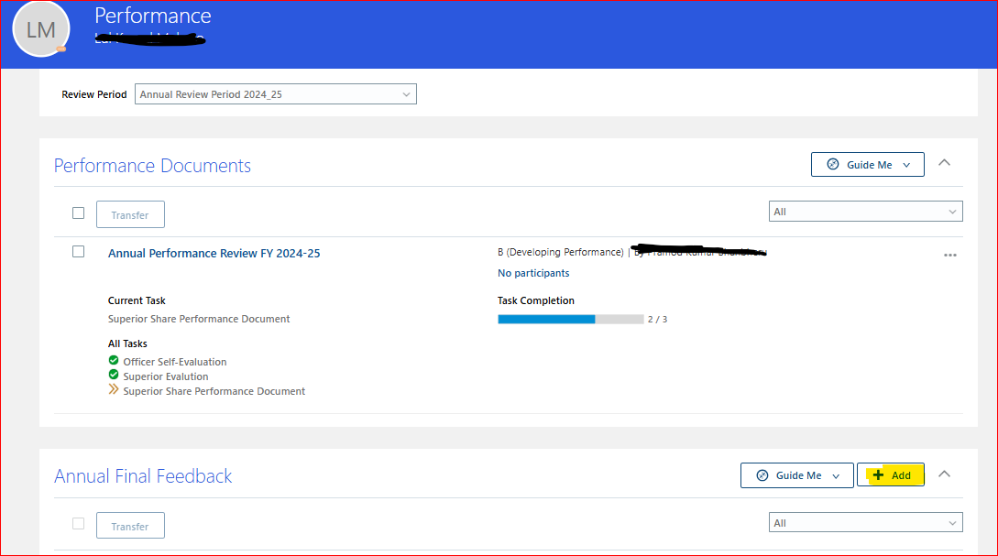This screenshot has width=998, height=556.
Task: Click the compass icon on Annual Final Feedback Guide Me
Action: [763, 474]
